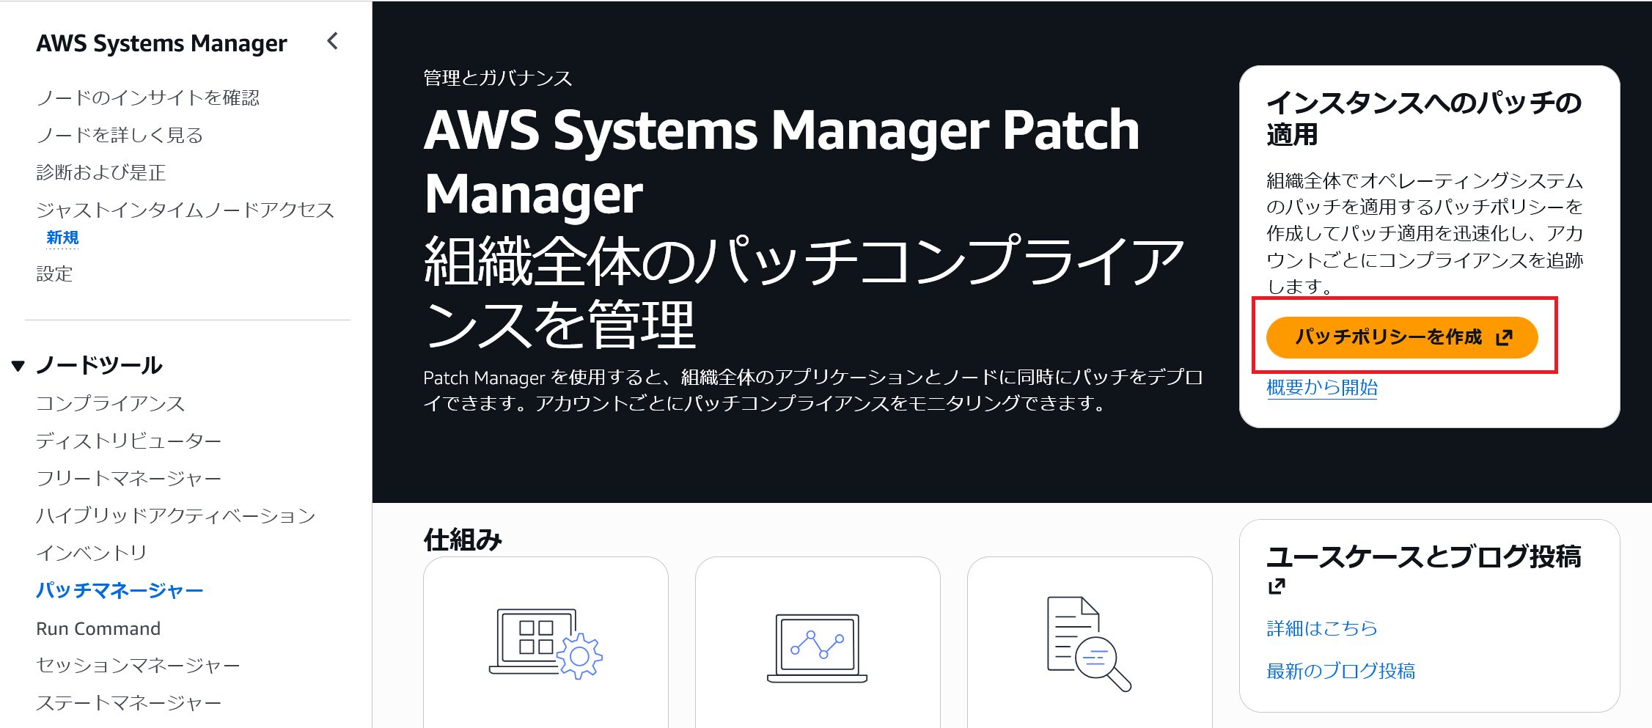This screenshot has width=1652, height=728.
Task: Click external link icon under ユースケースとブログ投稿
Action: click(x=1277, y=586)
